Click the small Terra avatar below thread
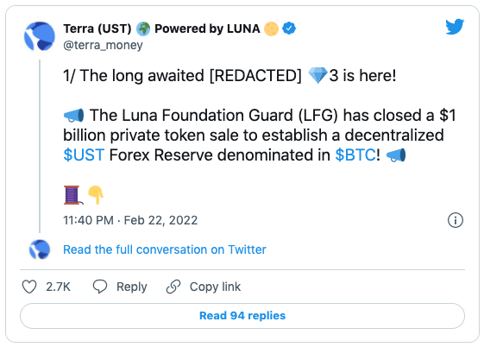The height and width of the screenshot is (347, 484). (x=40, y=249)
